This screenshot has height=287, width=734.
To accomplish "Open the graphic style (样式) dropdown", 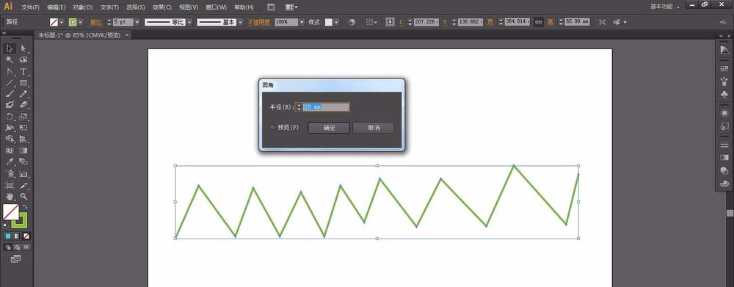I will pos(336,22).
